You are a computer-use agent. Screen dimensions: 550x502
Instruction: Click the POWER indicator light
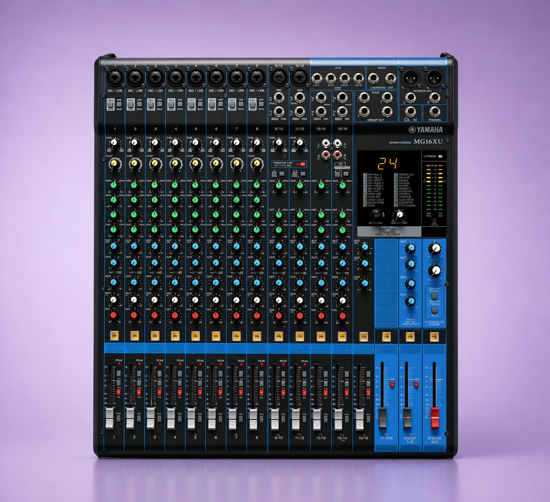pos(441,156)
